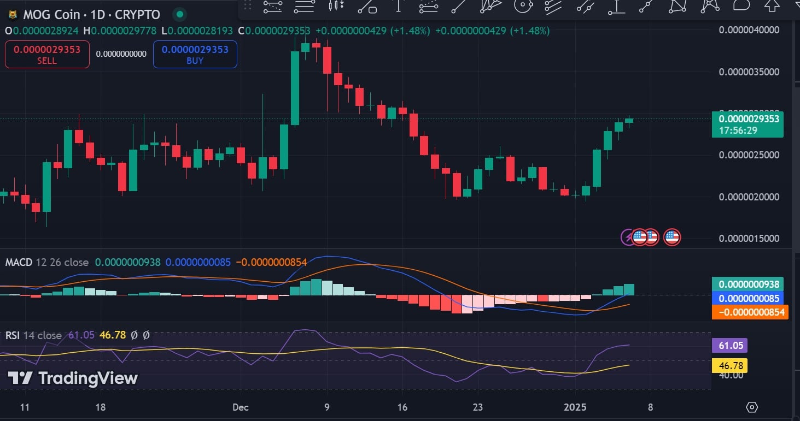Click the rightmost US flag economic event marker
This screenshot has width=800, height=421.
point(672,237)
